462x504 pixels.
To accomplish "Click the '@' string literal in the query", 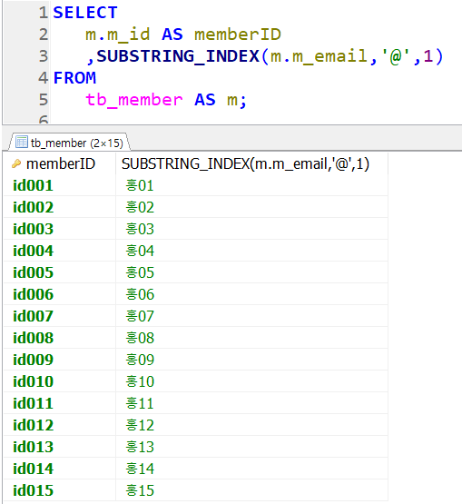I will 395,56.
